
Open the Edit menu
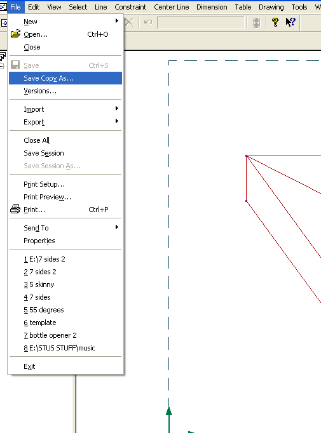point(34,7)
